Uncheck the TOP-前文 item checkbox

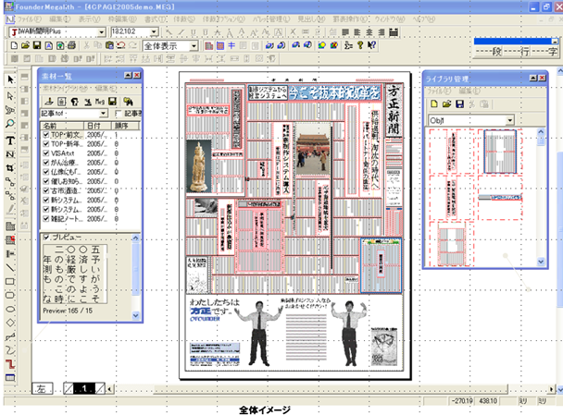tap(46, 135)
